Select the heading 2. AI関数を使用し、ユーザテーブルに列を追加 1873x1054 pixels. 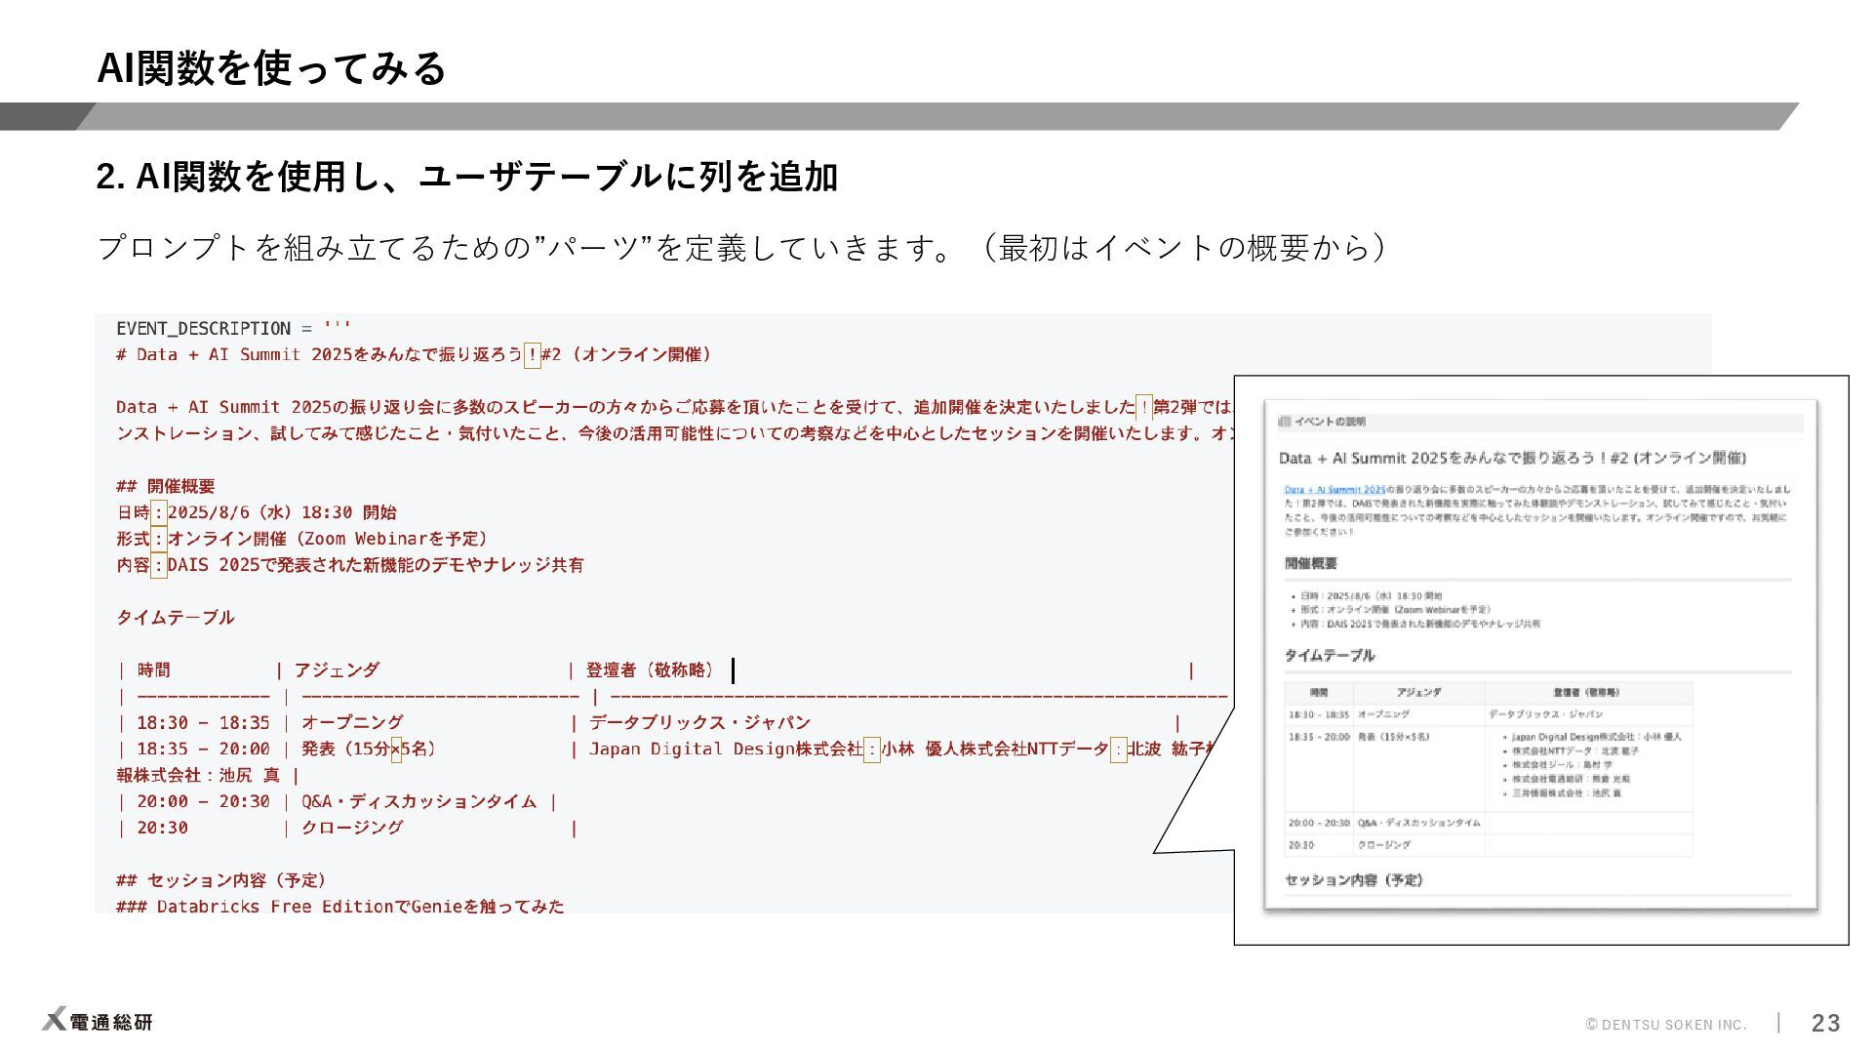click(x=467, y=177)
